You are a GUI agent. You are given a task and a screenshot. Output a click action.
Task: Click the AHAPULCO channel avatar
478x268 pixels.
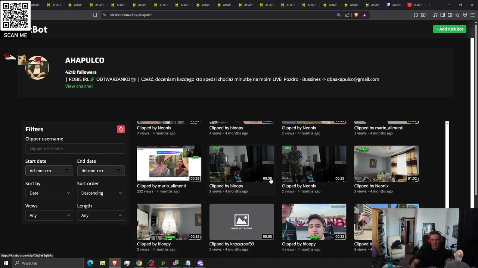point(37,68)
